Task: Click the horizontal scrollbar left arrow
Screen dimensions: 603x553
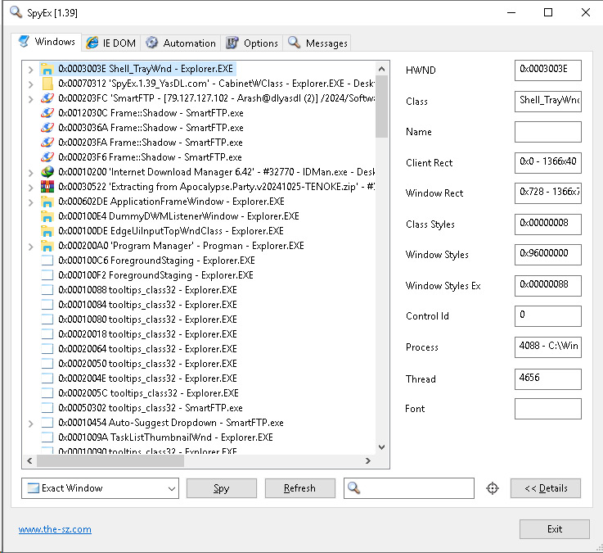Action: [x=30, y=460]
